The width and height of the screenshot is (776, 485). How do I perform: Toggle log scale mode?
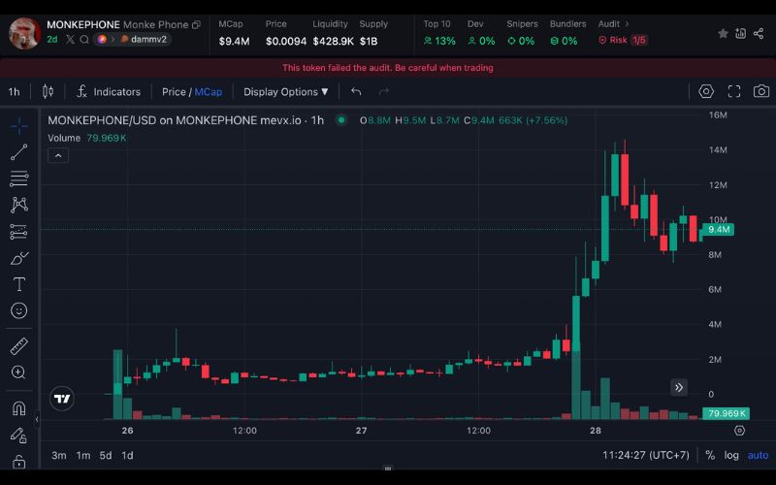tap(731, 455)
